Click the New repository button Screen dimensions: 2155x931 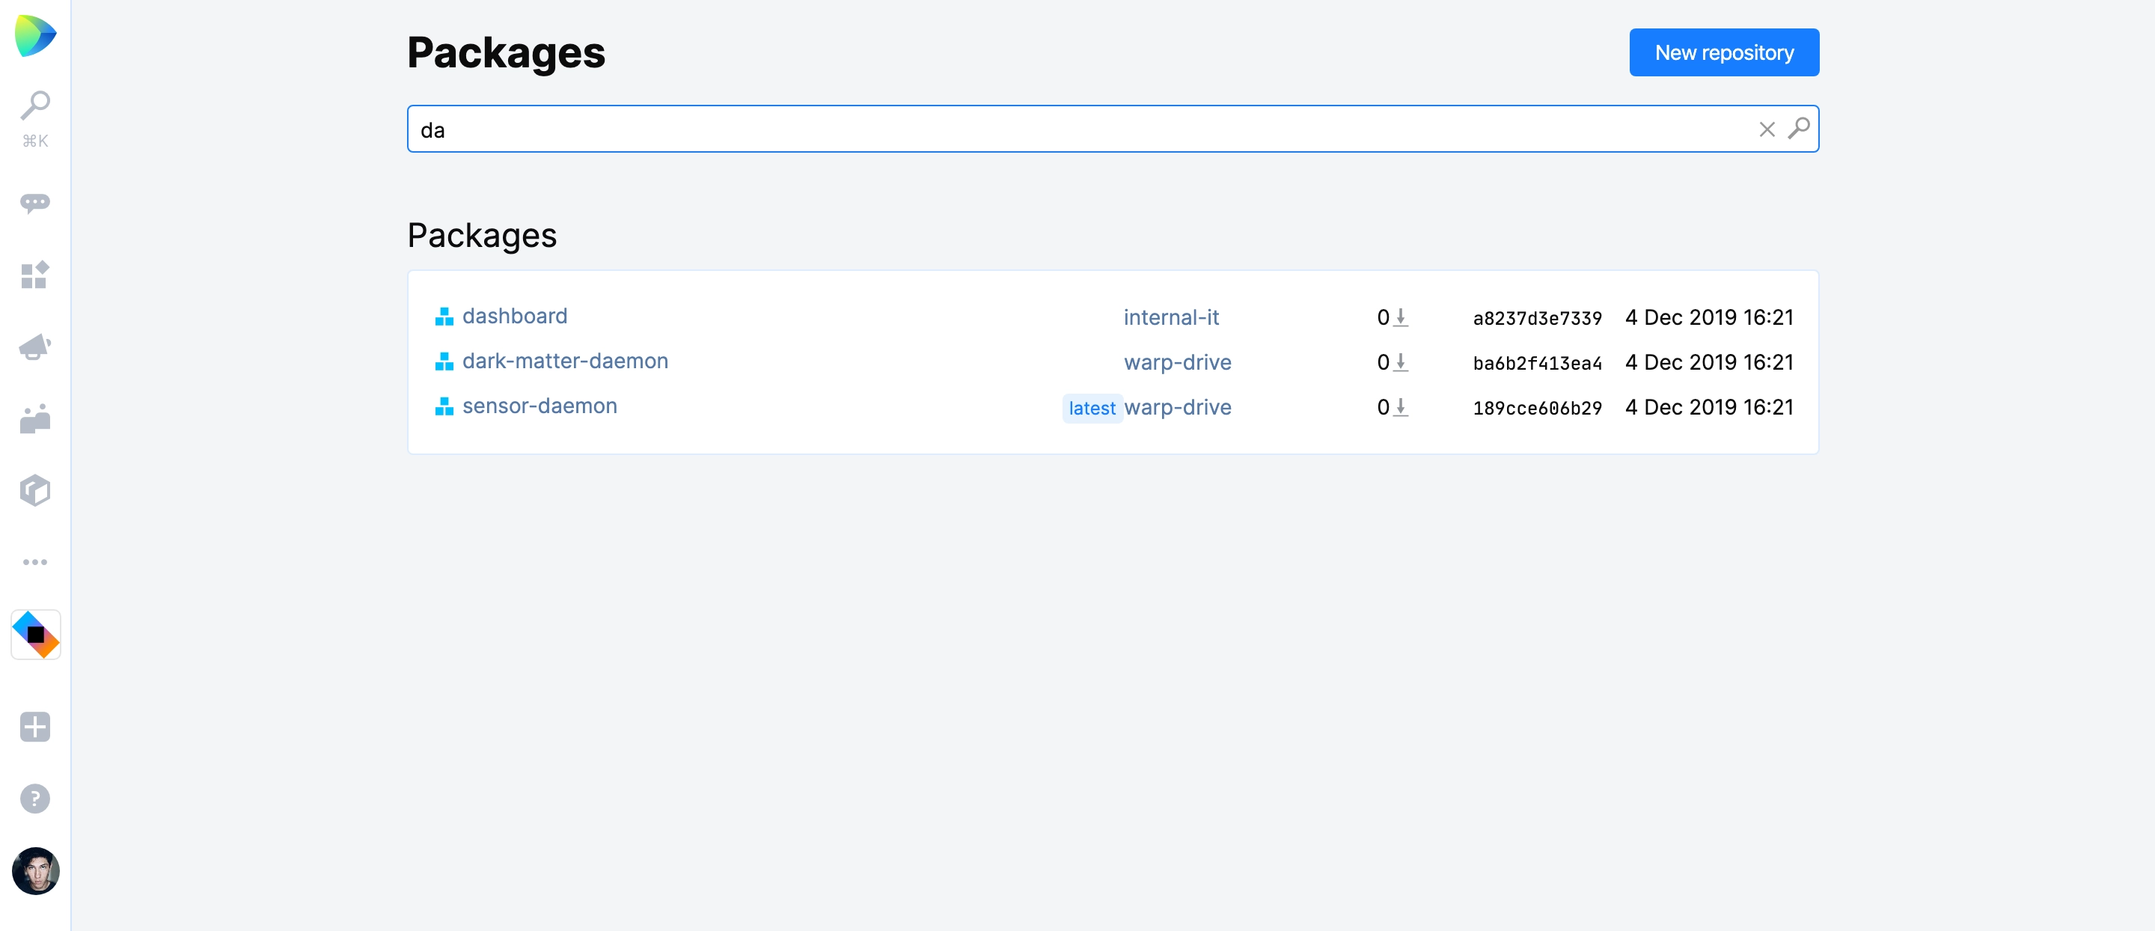pyautogui.click(x=1723, y=54)
